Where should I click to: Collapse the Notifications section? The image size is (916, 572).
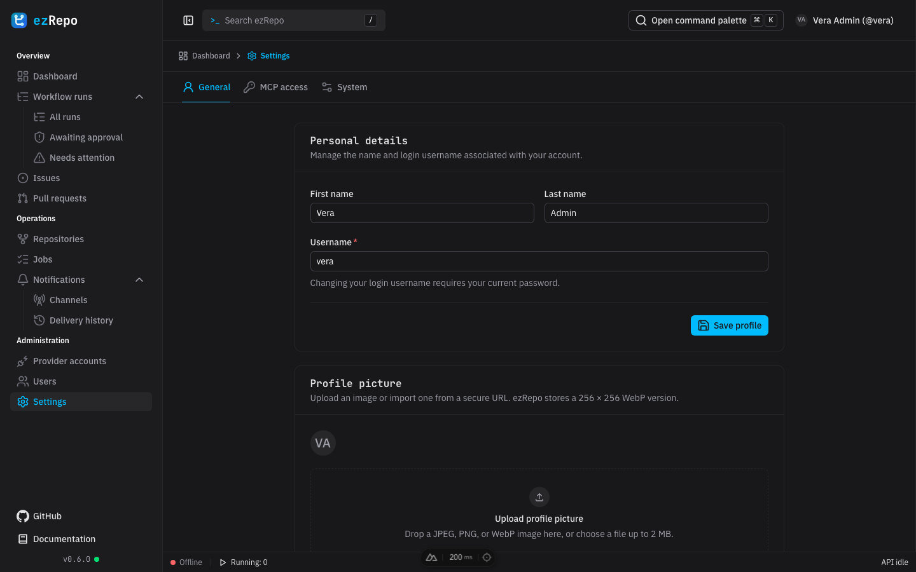pyautogui.click(x=139, y=280)
